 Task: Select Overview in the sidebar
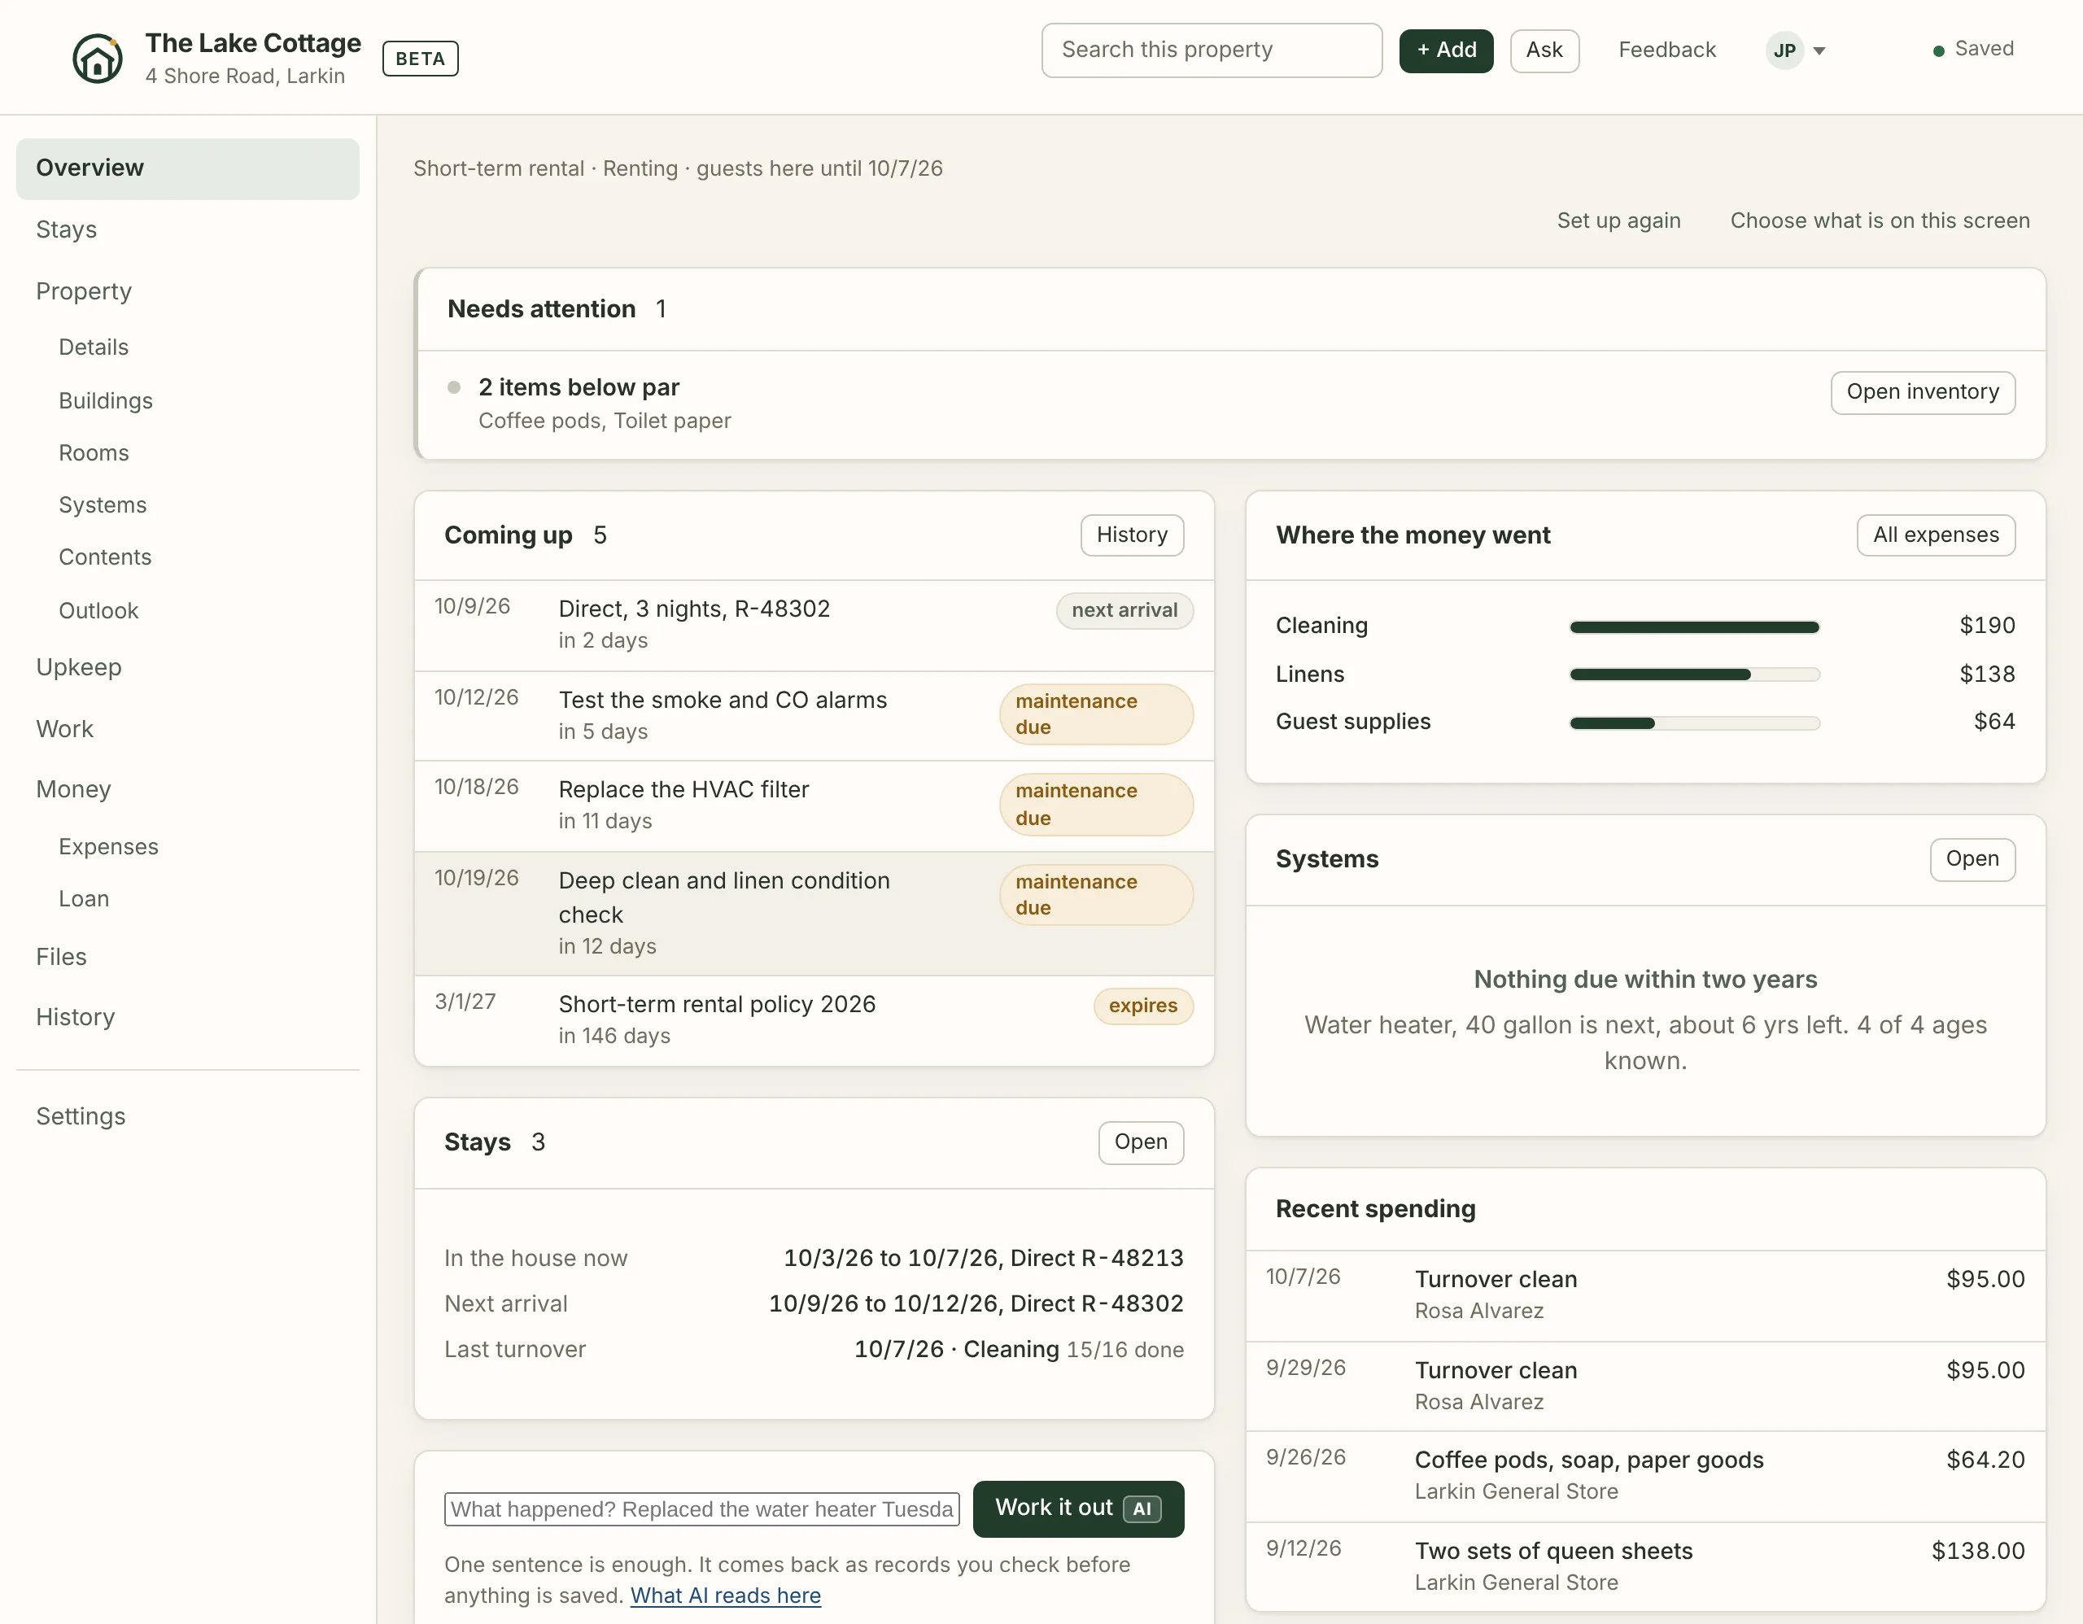click(188, 168)
